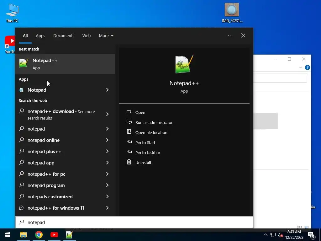Click the network tray icon
The height and width of the screenshot is (241, 321).
pos(273,235)
